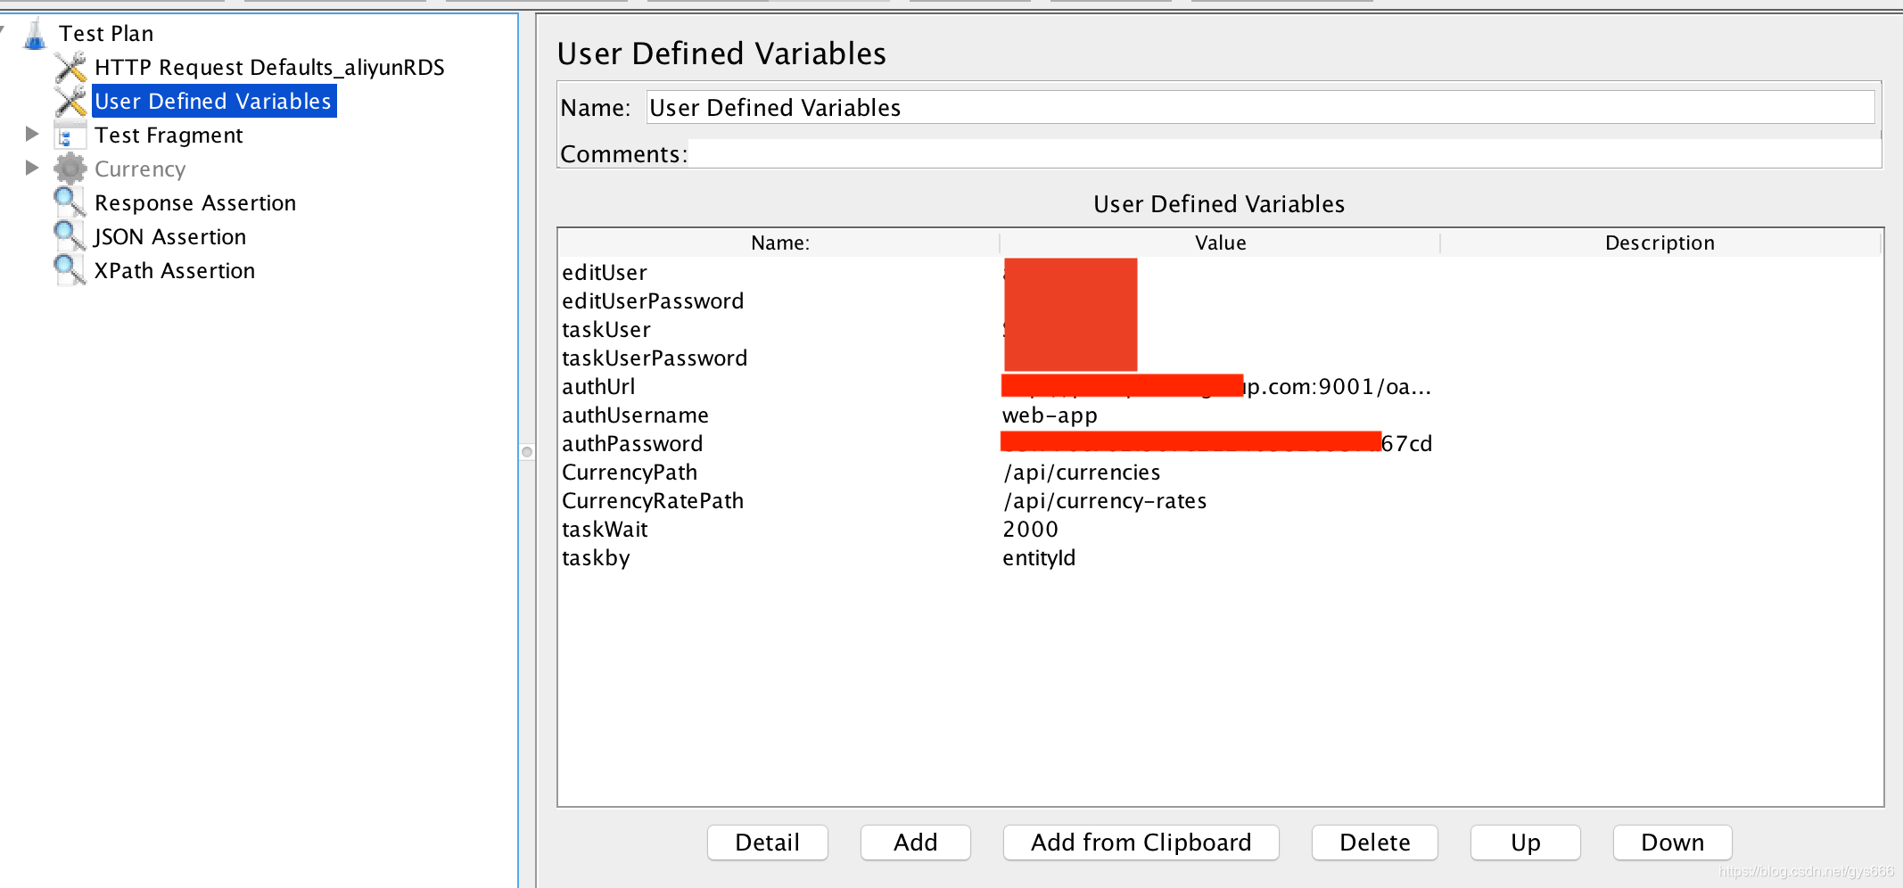This screenshot has height=888, width=1903.
Task: Expand the Currency tree node
Action: 32,168
